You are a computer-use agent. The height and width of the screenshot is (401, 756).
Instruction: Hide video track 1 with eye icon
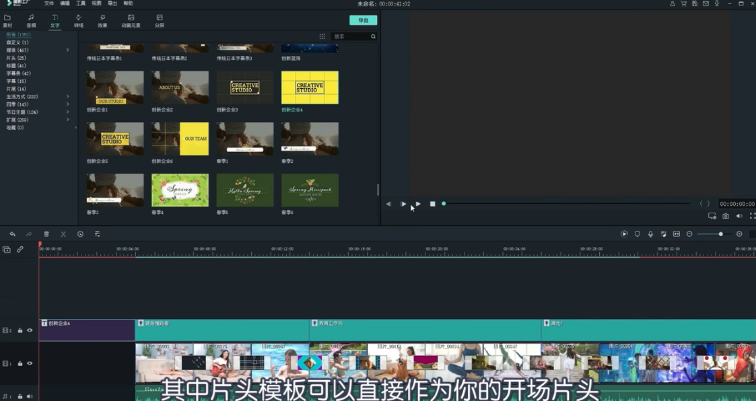coord(30,363)
